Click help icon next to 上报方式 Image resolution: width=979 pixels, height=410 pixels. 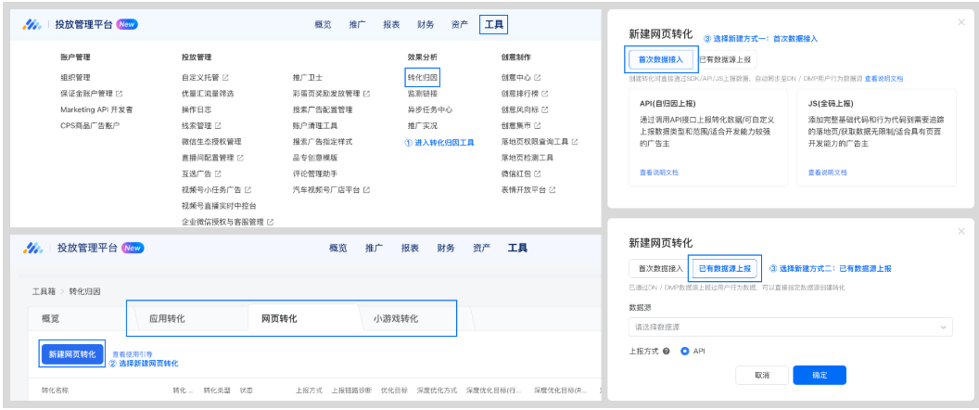[667, 352]
